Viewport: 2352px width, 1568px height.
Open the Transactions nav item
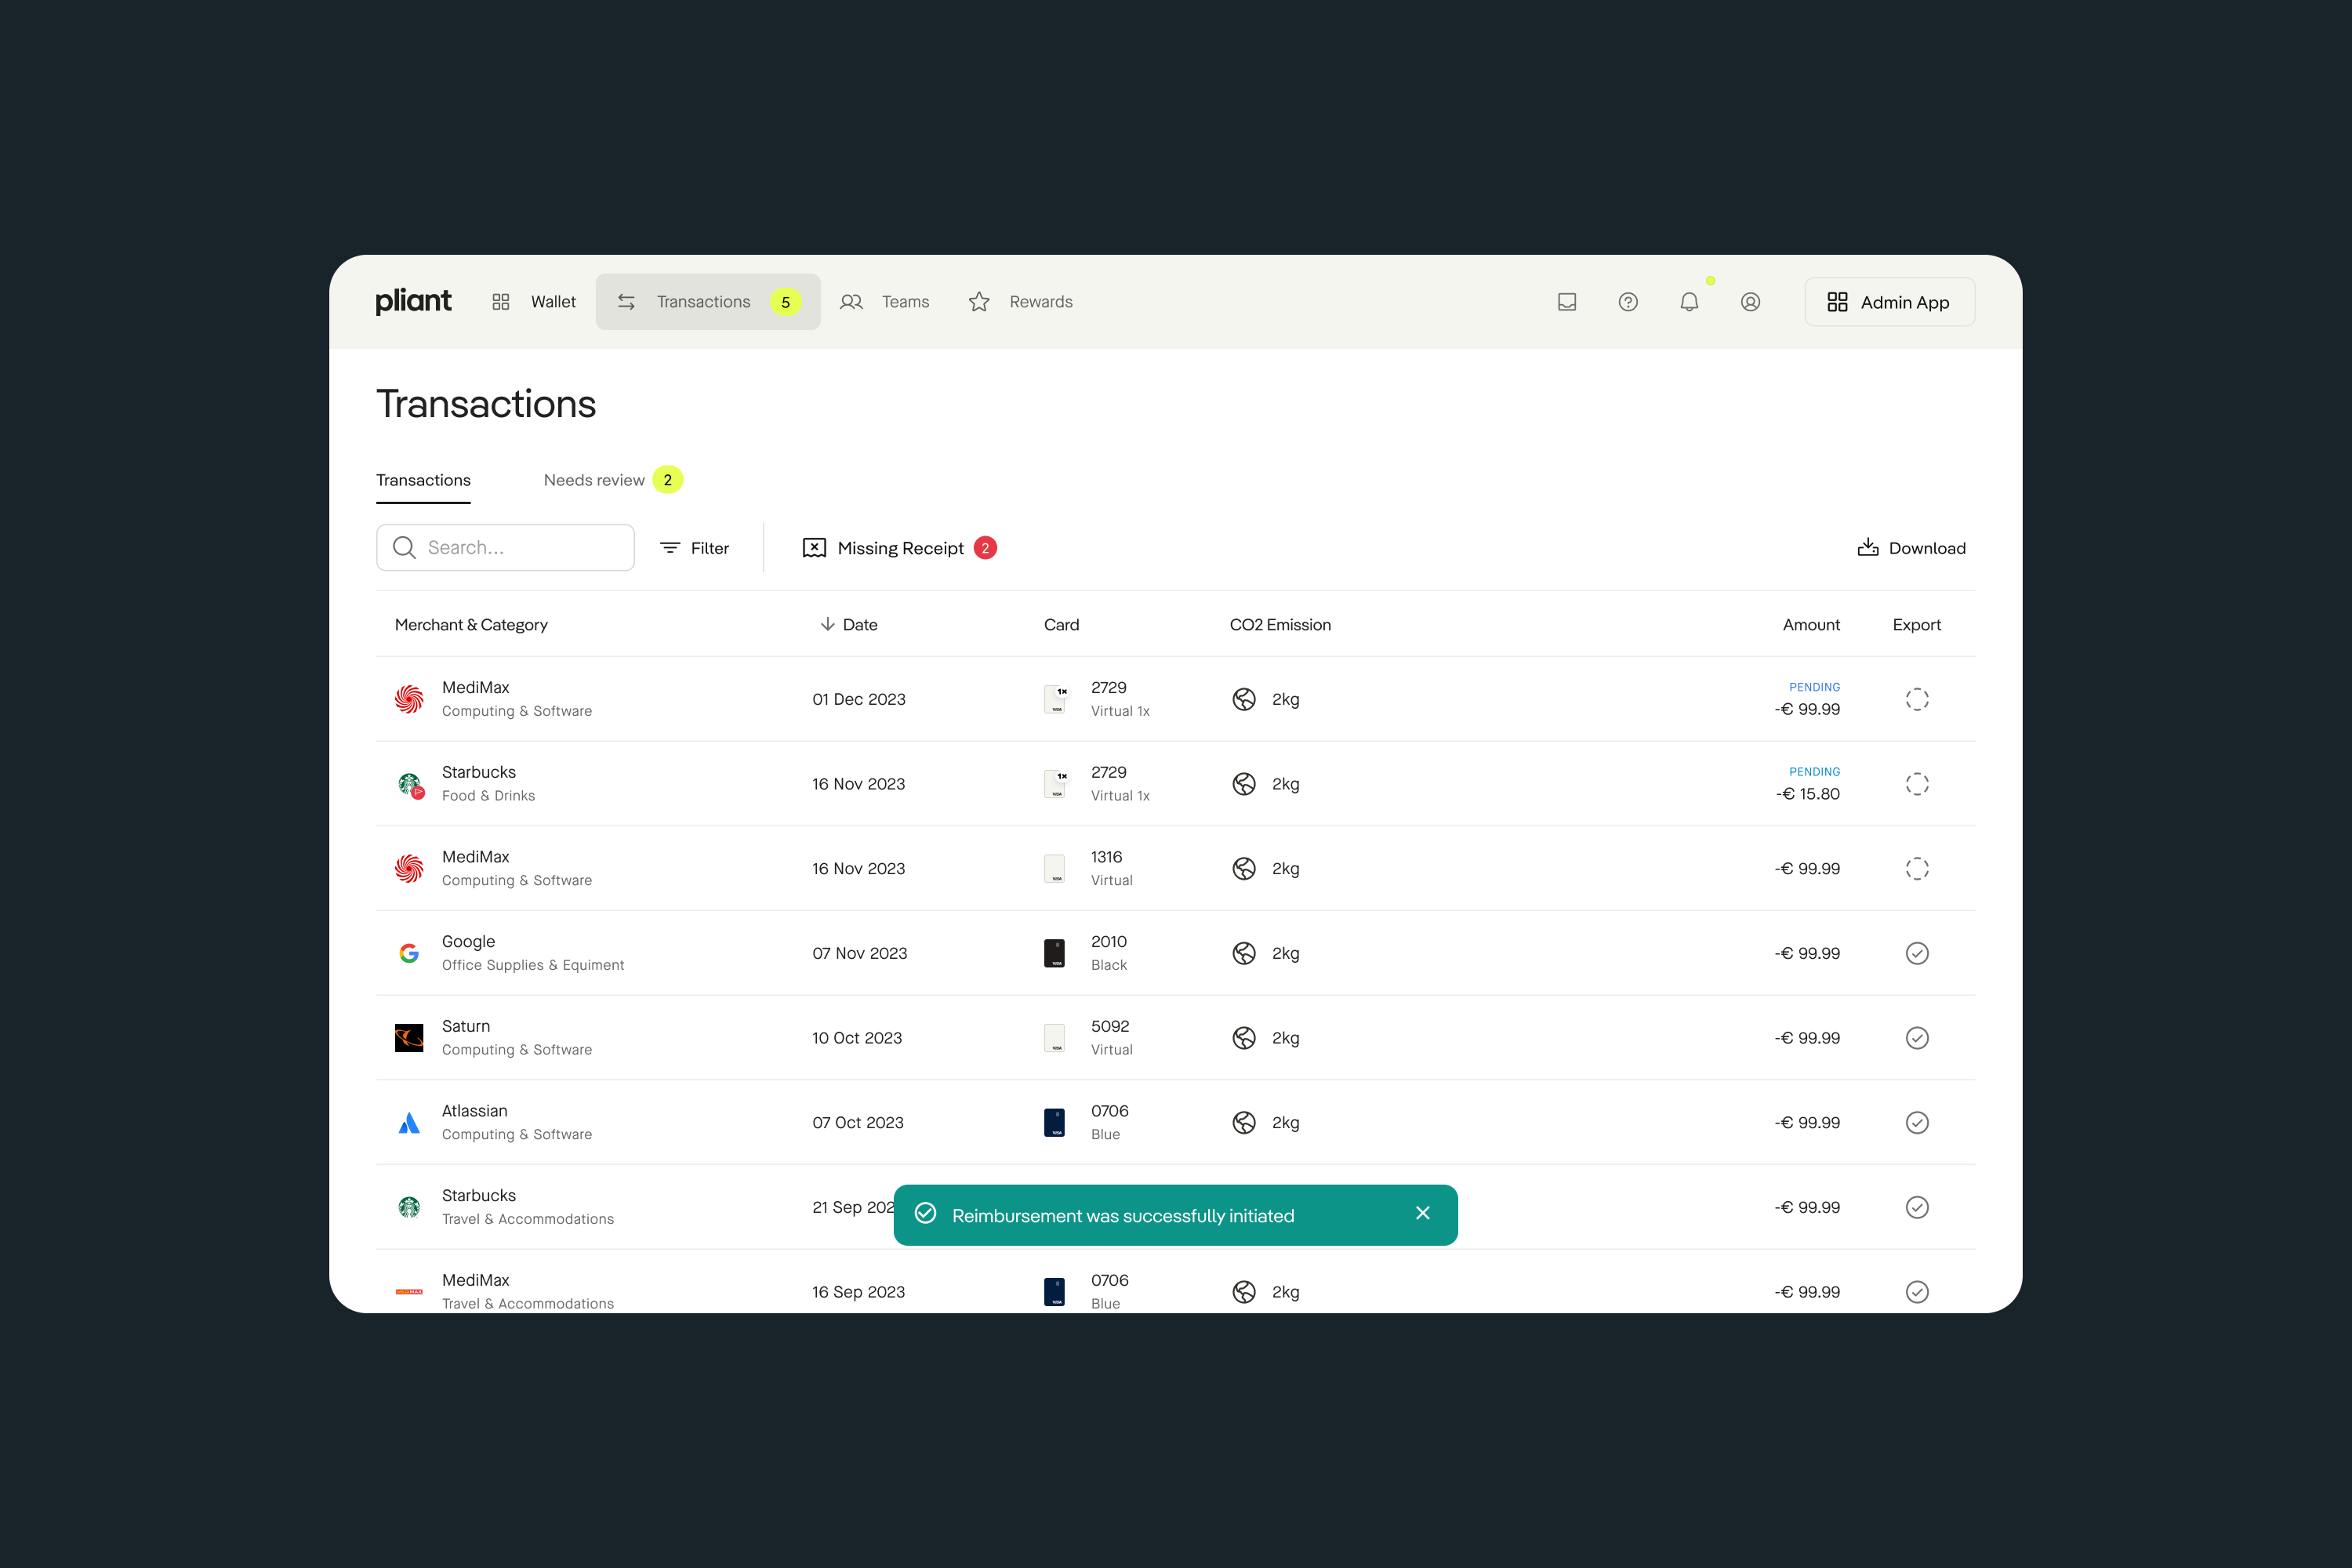click(708, 302)
